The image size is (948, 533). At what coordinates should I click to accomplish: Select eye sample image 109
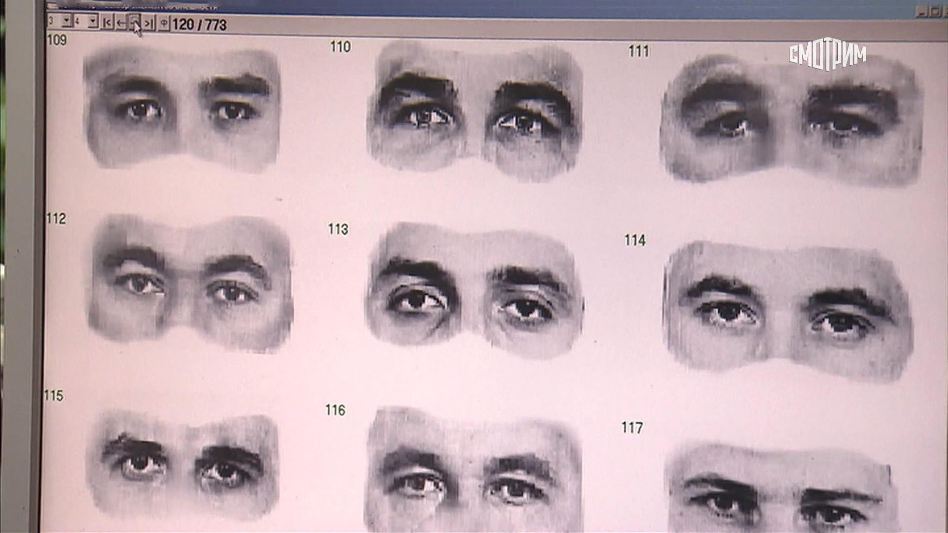(181, 109)
